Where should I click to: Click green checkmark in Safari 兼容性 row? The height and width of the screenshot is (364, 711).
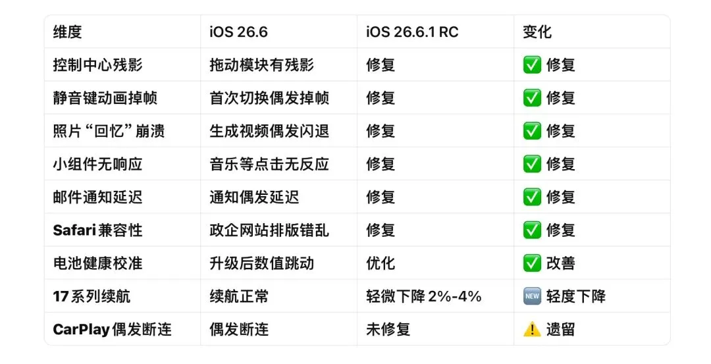point(532,230)
